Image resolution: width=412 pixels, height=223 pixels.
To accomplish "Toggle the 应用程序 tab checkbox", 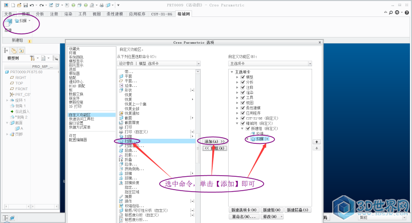I will click(243, 113).
